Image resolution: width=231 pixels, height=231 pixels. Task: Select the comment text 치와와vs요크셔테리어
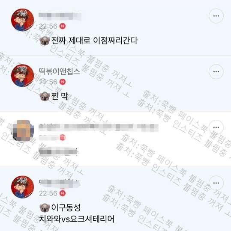tap(77, 219)
